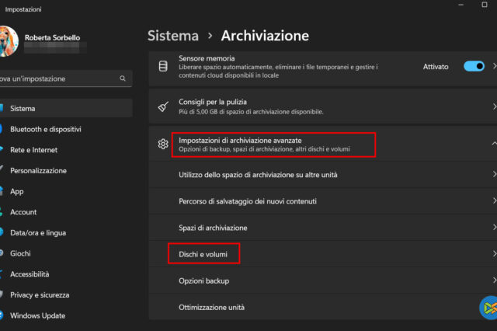Go to Data/ora e lingua settings
This screenshot has width=497, height=331.
coord(38,232)
